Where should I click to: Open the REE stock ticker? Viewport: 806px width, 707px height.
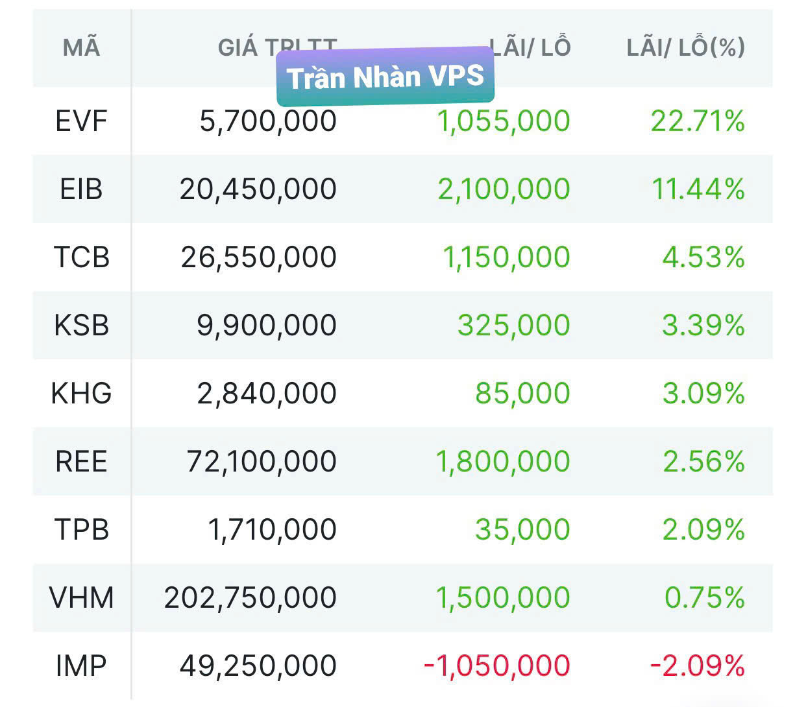point(81,462)
